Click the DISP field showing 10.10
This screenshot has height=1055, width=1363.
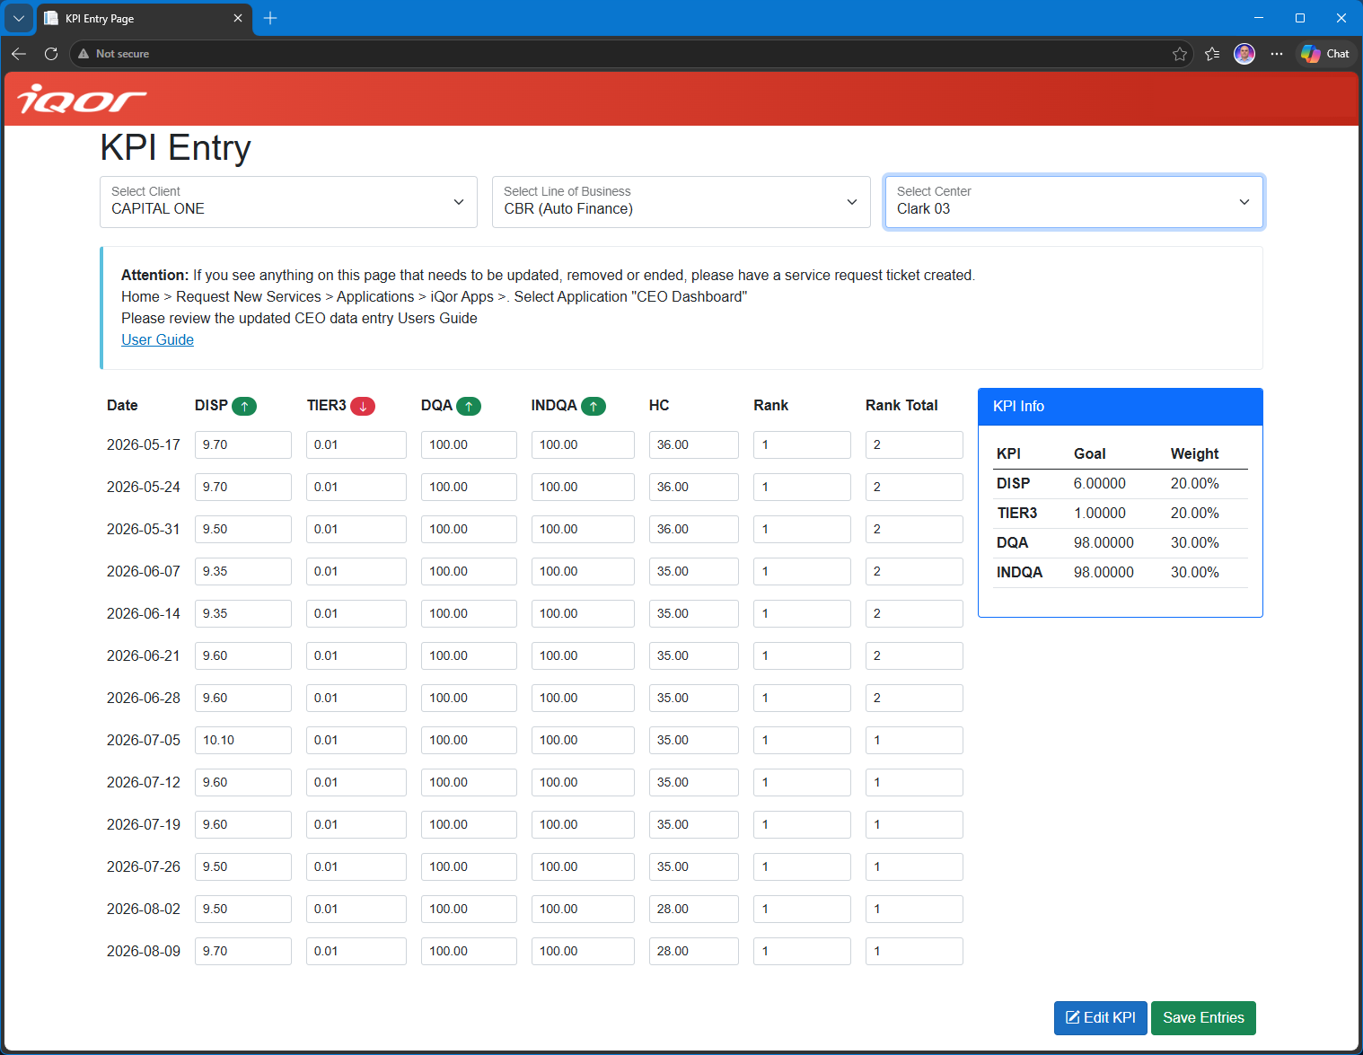(243, 740)
